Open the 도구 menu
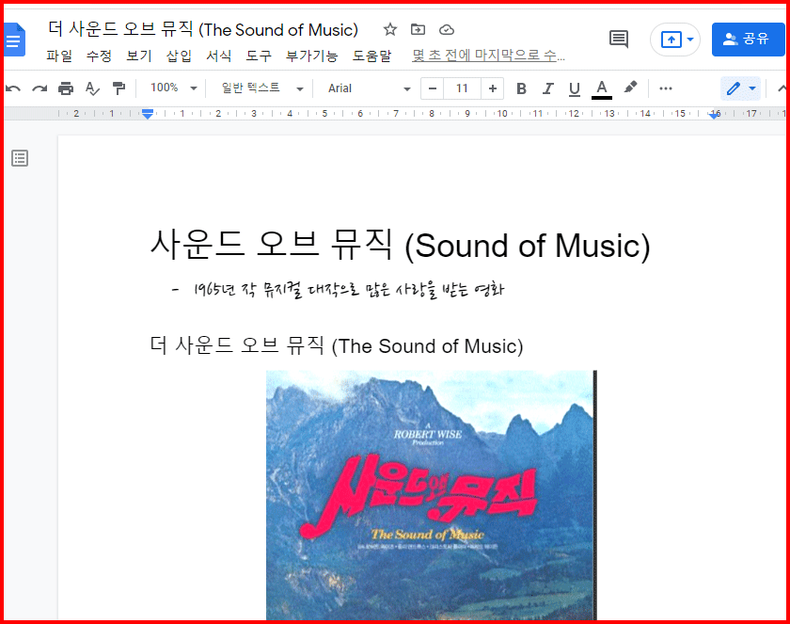 [259, 56]
